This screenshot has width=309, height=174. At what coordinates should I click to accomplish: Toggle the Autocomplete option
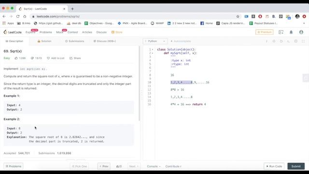click(x=181, y=41)
